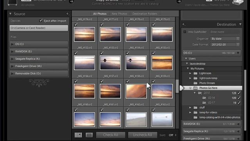Click the stuff folder icon
The image size is (250, 141).
coord(195,108)
